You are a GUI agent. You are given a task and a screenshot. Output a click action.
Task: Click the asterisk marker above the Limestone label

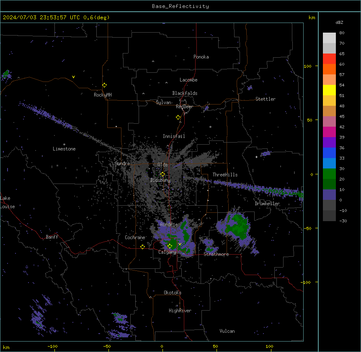[64, 145]
